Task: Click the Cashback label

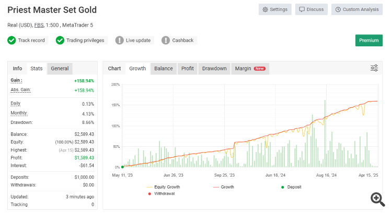Action: pos(183,40)
